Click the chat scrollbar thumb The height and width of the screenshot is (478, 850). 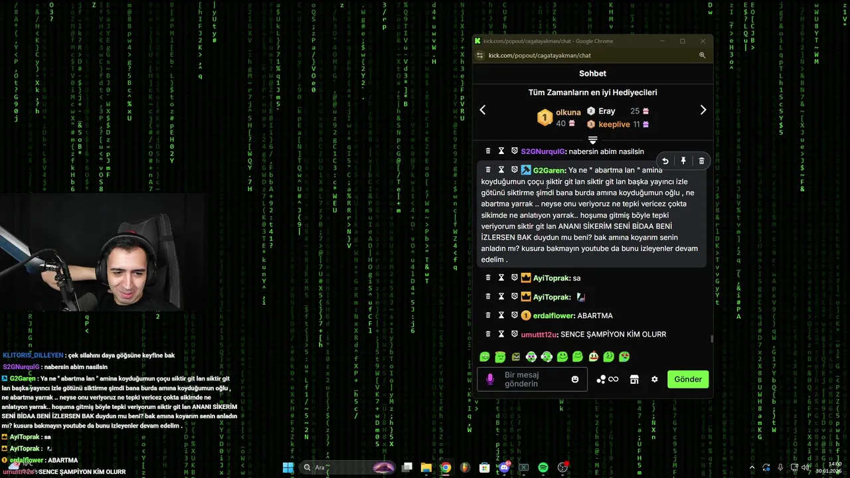(x=712, y=339)
